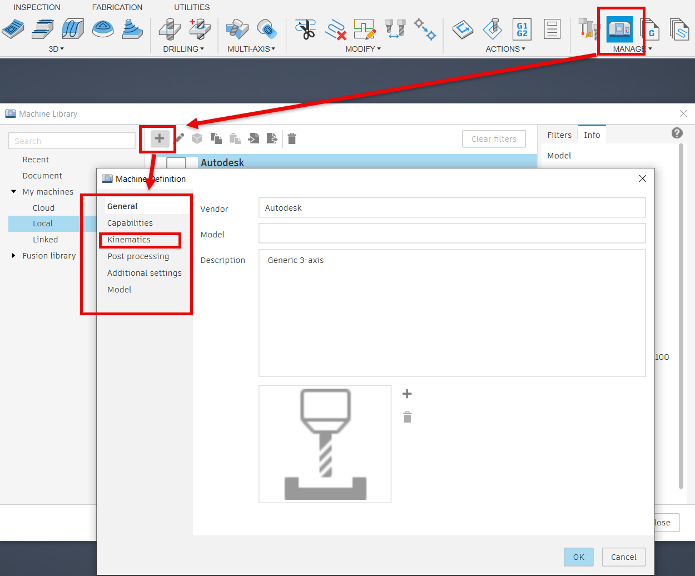Screen dimensions: 695x576
Task: Select the Simulate icon in Actions group
Action: tap(463, 29)
